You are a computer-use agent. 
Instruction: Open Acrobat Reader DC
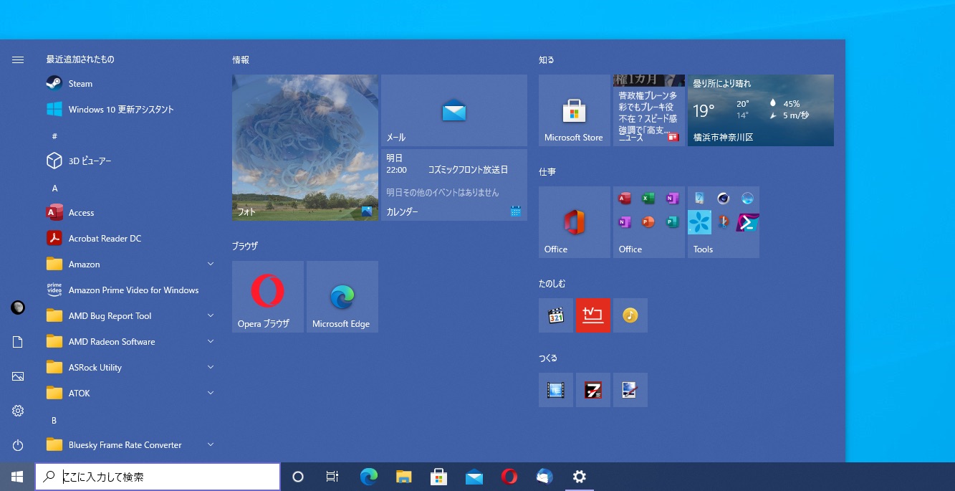(129, 238)
